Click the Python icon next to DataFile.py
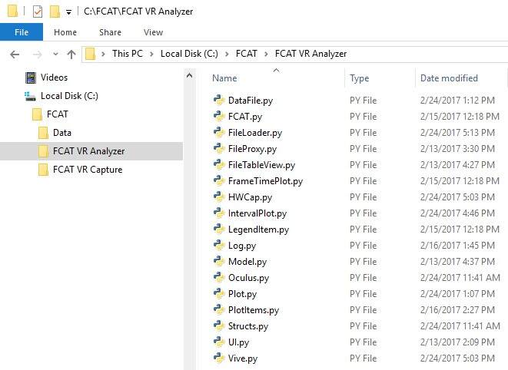 pos(218,101)
